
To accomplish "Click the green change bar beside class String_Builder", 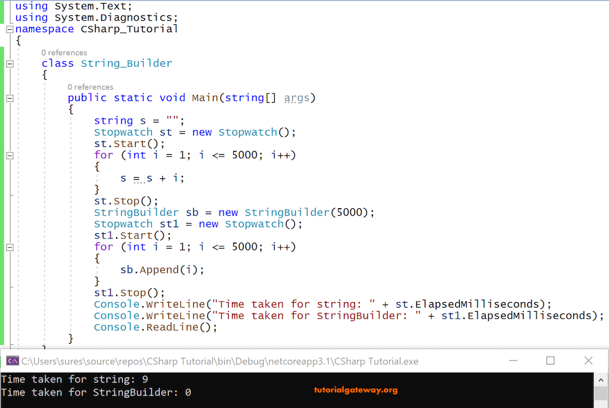I will tap(3, 63).
